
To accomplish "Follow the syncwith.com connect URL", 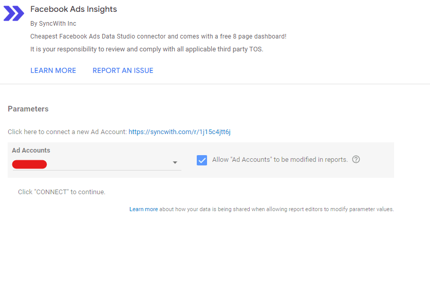I will click(x=179, y=132).
